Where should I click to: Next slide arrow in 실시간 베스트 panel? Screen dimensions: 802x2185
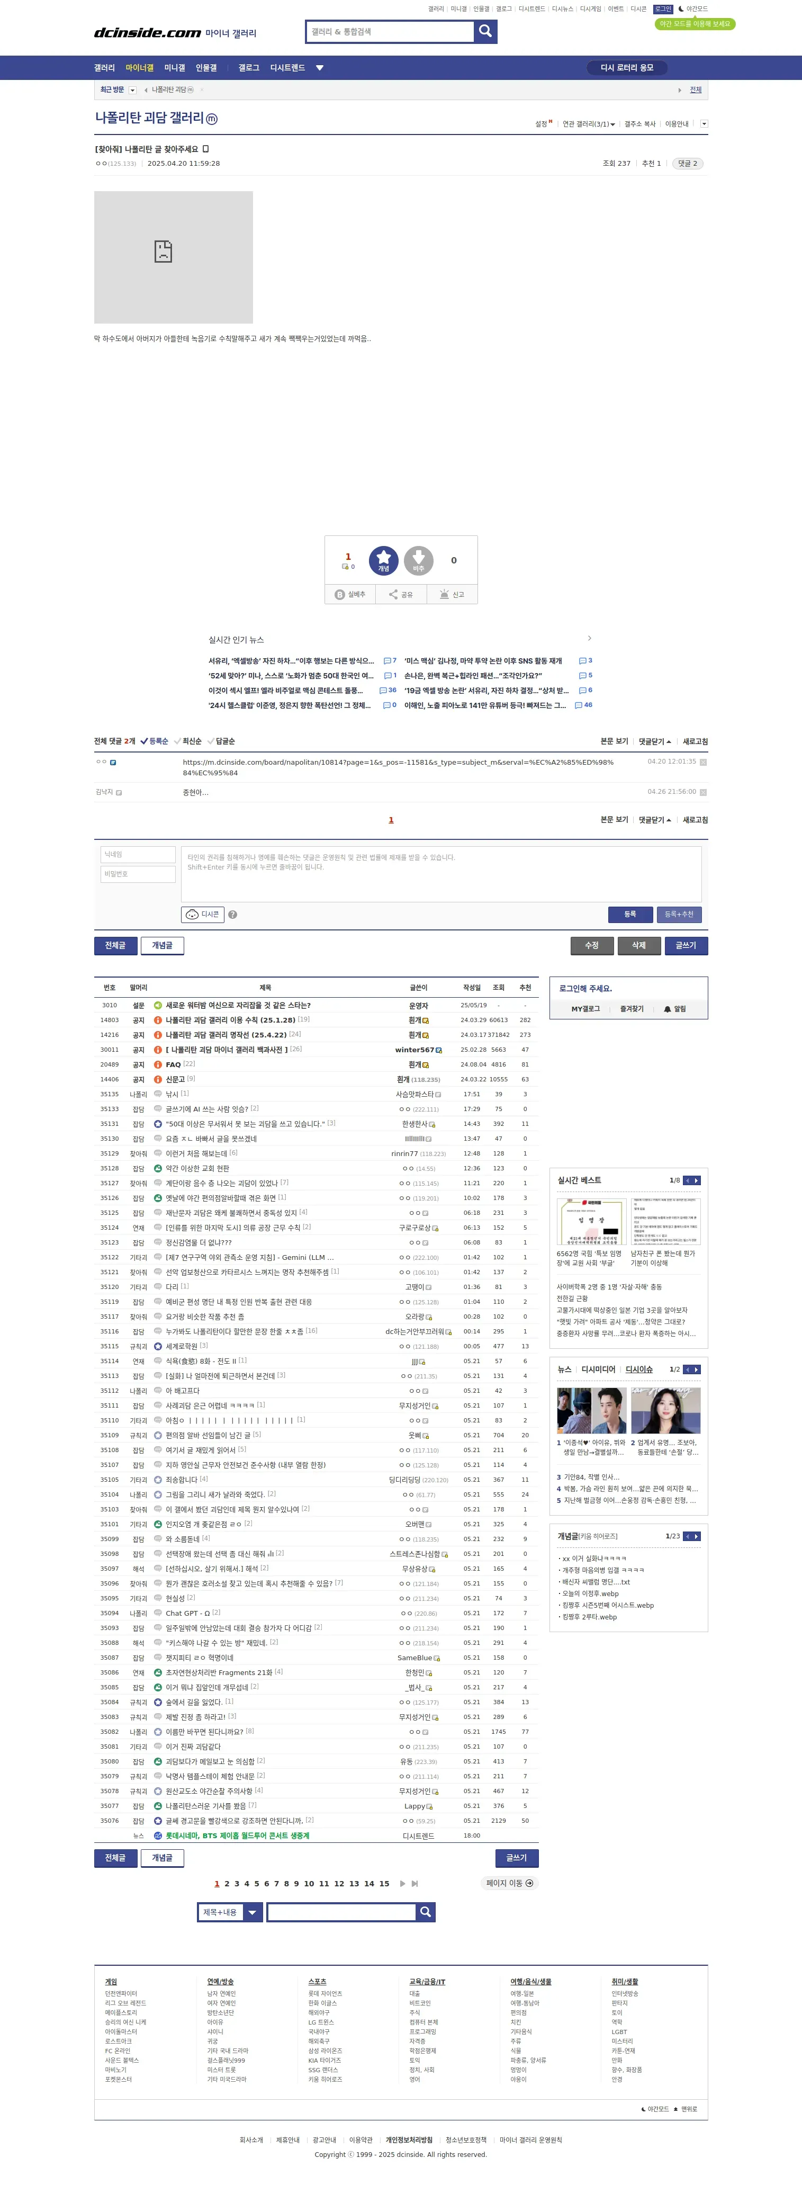(697, 1181)
